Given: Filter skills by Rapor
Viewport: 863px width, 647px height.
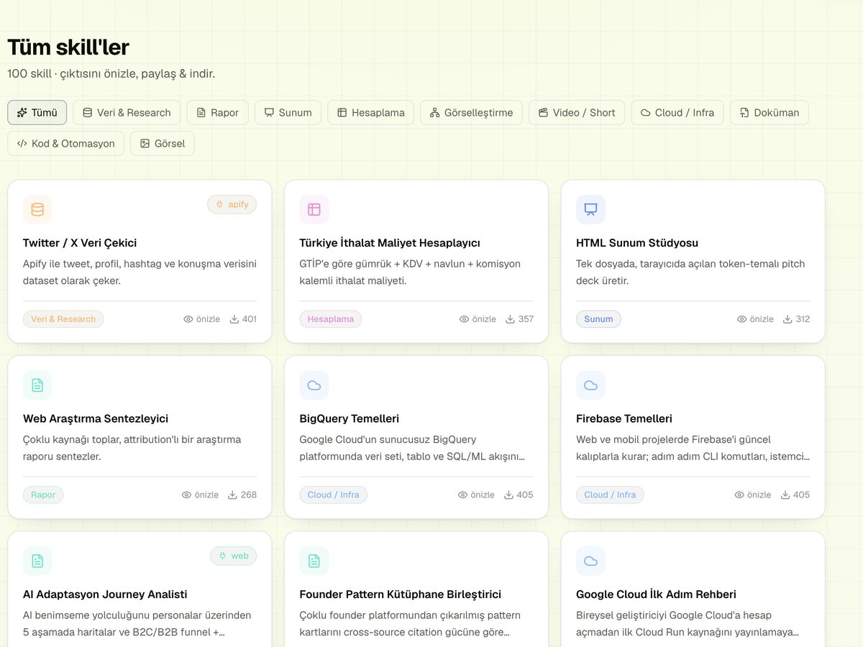Looking at the screenshot, I should coord(217,112).
